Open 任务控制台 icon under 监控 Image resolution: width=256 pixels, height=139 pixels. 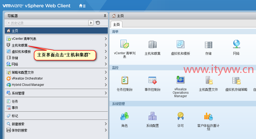pos(125,80)
